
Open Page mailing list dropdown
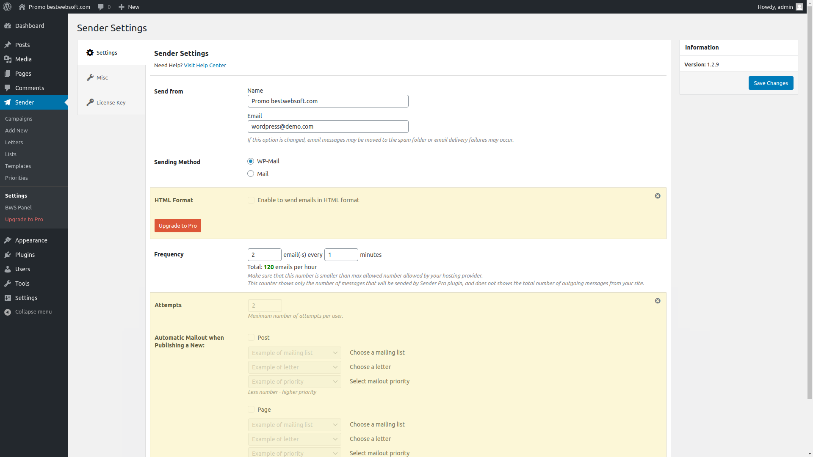click(295, 425)
